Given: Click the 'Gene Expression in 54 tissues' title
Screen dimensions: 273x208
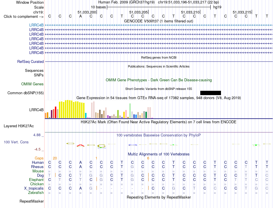Looking at the screenshot, I should tap(158, 98).
